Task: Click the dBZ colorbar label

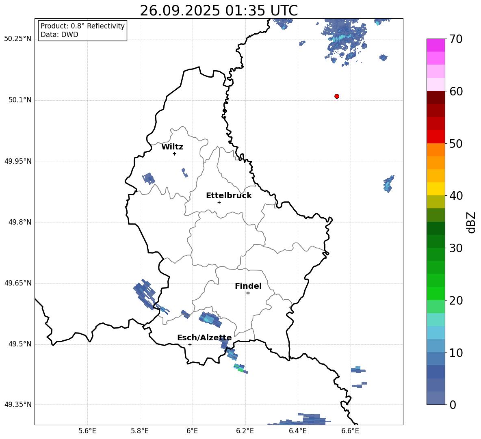Action: (471, 222)
